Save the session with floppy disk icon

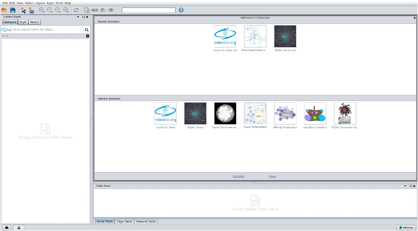13,10
